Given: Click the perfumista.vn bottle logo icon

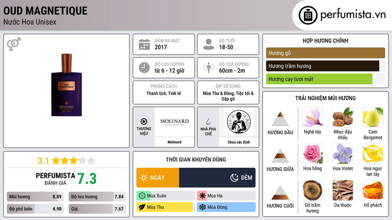Looking at the screenshot, I should point(308,15).
